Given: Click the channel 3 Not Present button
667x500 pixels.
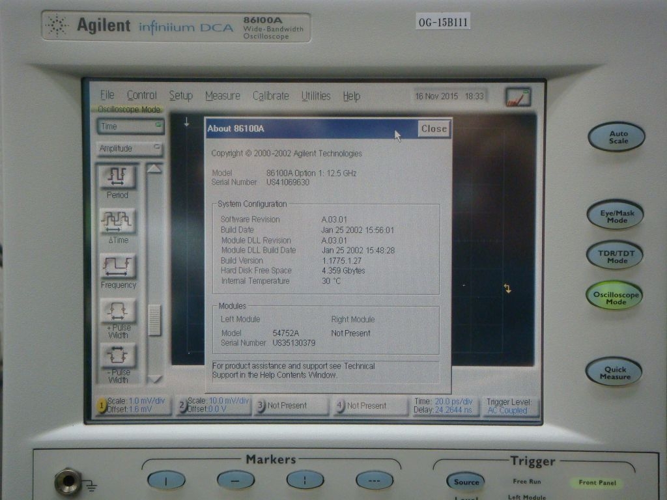Looking at the screenshot, I should (292, 406).
